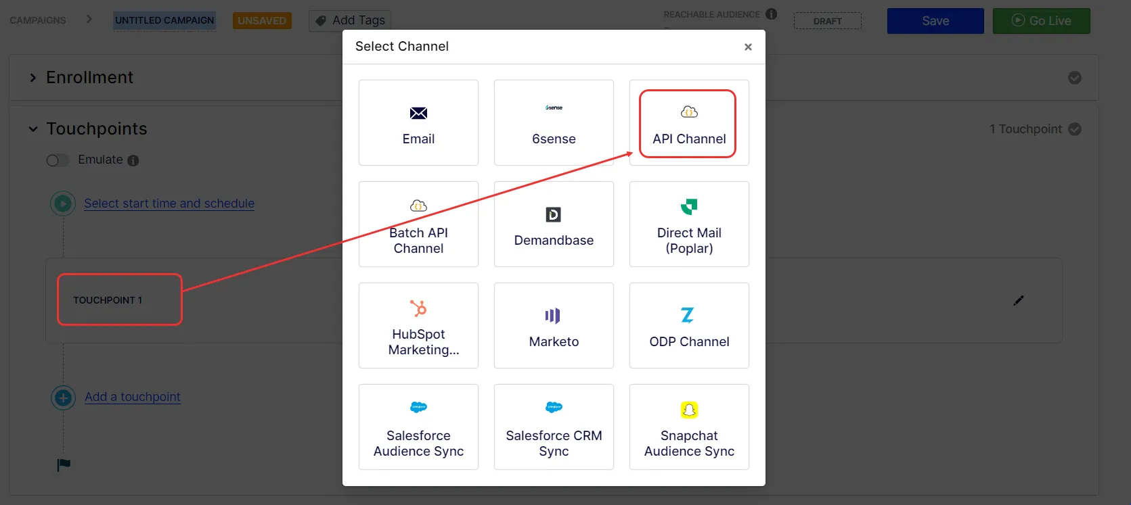Click the API Channel cloud icon
The height and width of the screenshot is (505, 1131).
[689, 112]
